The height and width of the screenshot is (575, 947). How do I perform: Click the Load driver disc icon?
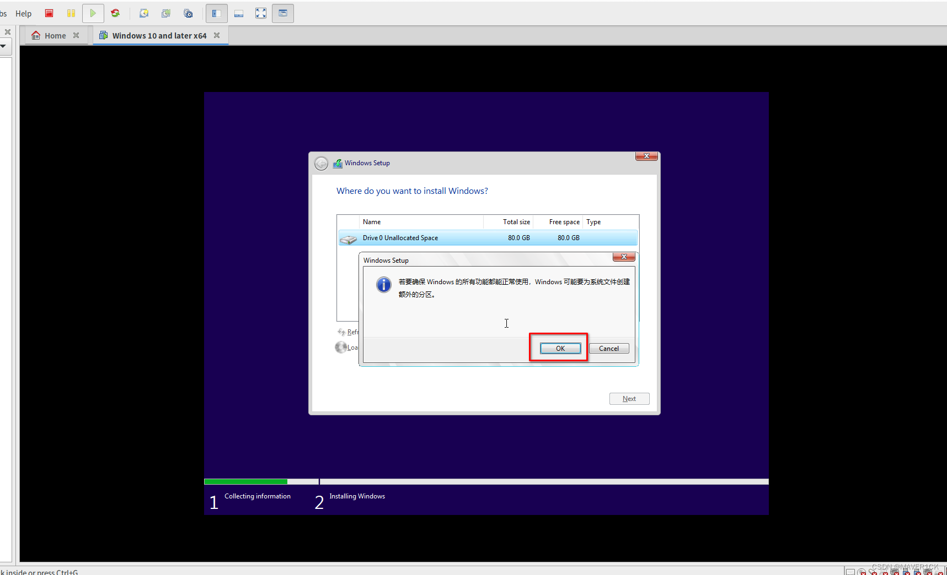tap(340, 347)
